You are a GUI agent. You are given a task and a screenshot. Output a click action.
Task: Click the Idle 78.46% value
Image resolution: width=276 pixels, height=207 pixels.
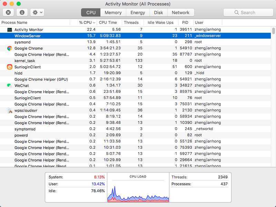(98, 191)
